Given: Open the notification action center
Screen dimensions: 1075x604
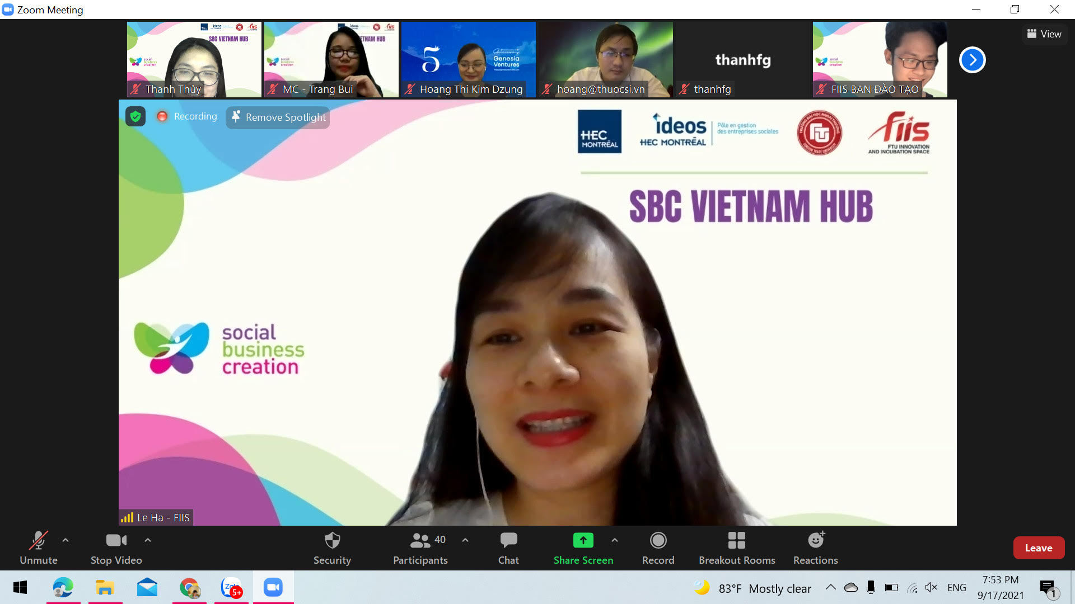Looking at the screenshot, I should click(x=1048, y=588).
